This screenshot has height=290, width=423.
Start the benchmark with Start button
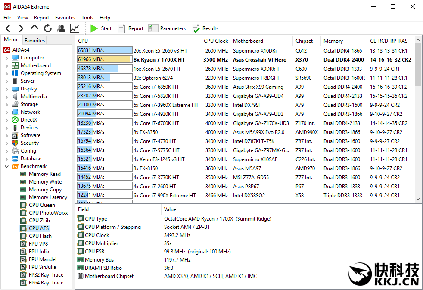101,28
